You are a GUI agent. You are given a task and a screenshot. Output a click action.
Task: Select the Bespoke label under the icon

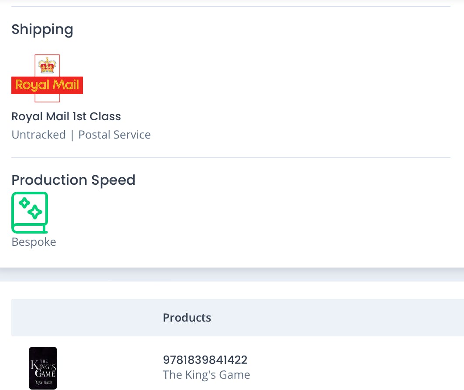coord(34,242)
